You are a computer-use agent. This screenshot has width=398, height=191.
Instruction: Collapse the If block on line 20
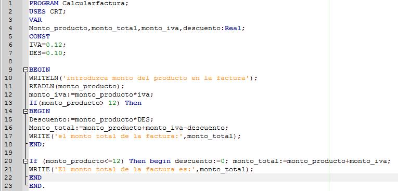(25, 161)
